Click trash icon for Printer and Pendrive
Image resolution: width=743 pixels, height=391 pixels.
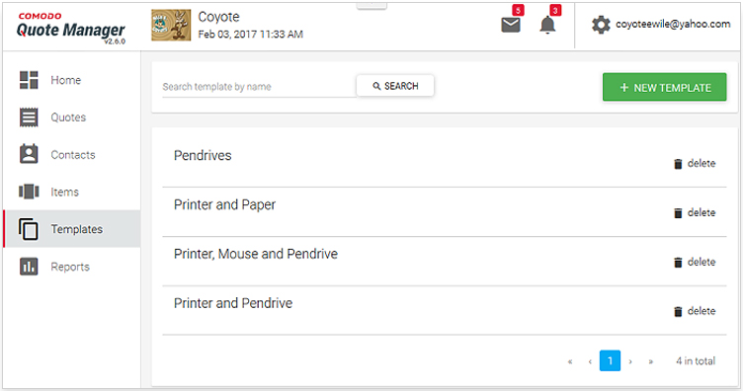[678, 311]
